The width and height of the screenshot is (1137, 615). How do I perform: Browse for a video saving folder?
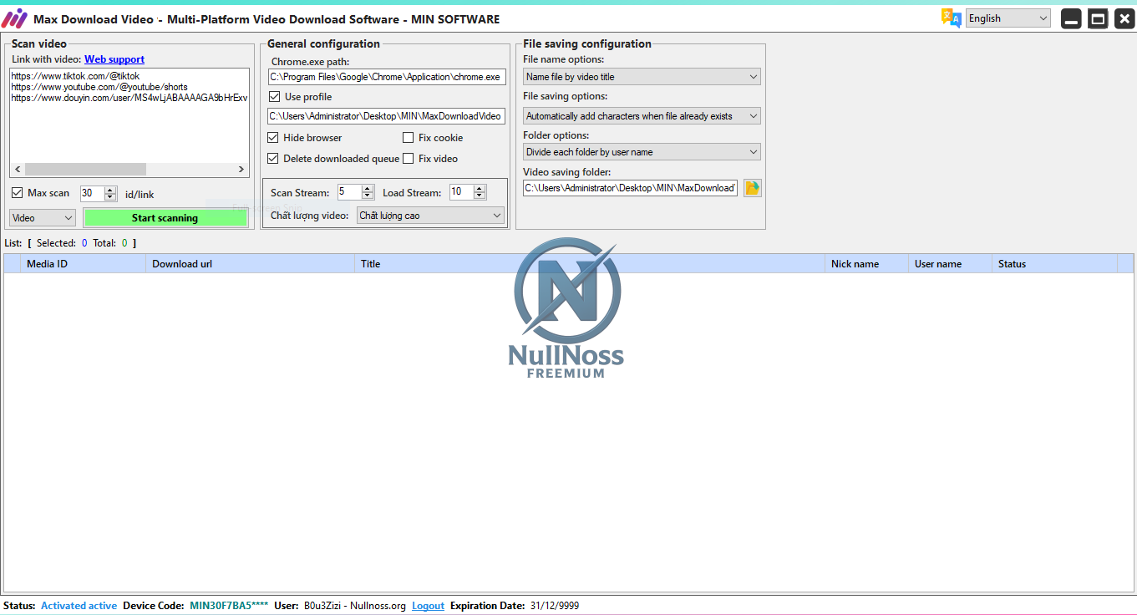751,187
